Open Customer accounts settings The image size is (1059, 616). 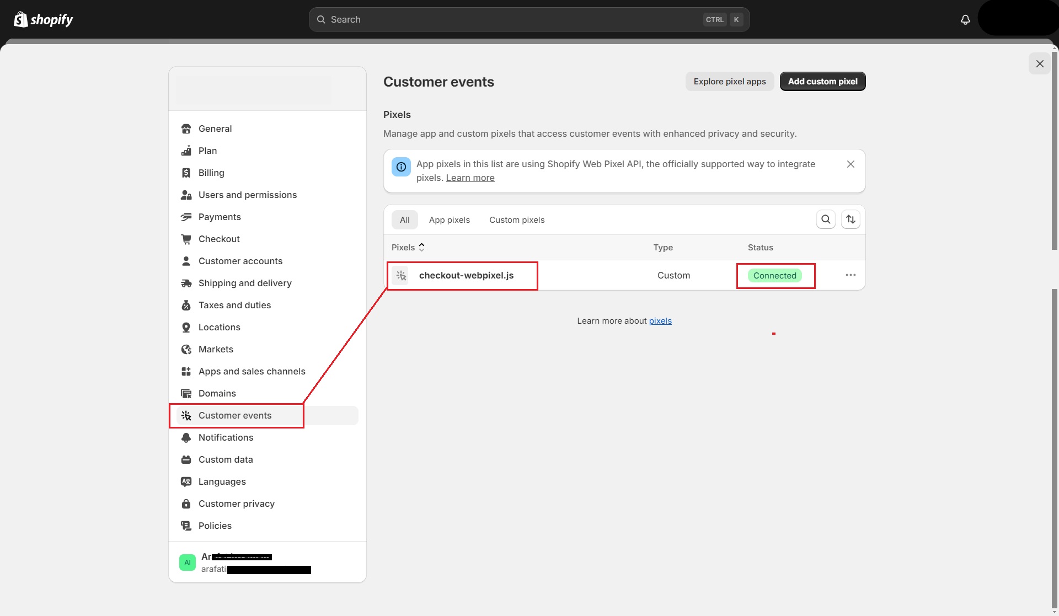(268, 261)
